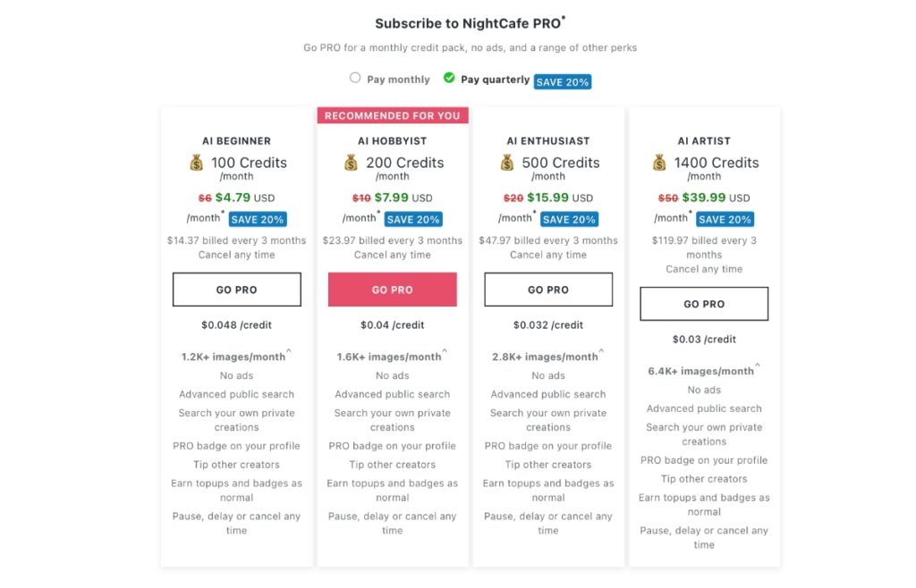Click the SAVE 20% badge beside Pay quarterly
The width and height of the screenshot is (916, 588).
pyautogui.click(x=562, y=82)
